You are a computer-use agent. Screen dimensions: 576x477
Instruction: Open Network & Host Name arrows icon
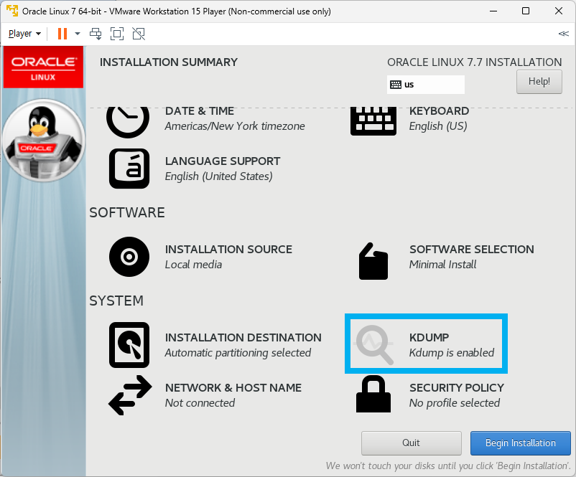pyautogui.click(x=130, y=395)
